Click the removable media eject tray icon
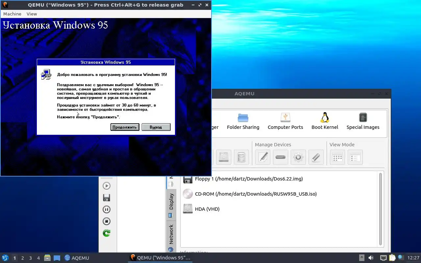The image size is (421, 263). click(x=361, y=258)
